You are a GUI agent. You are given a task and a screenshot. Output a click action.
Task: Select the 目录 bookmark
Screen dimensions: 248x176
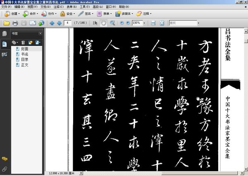(25, 60)
